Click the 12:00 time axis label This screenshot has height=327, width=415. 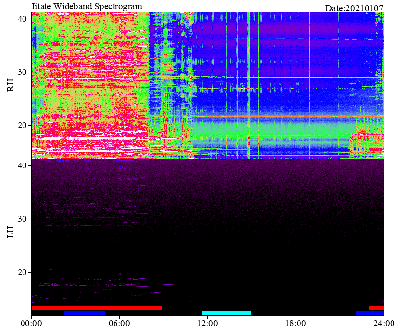point(208,323)
